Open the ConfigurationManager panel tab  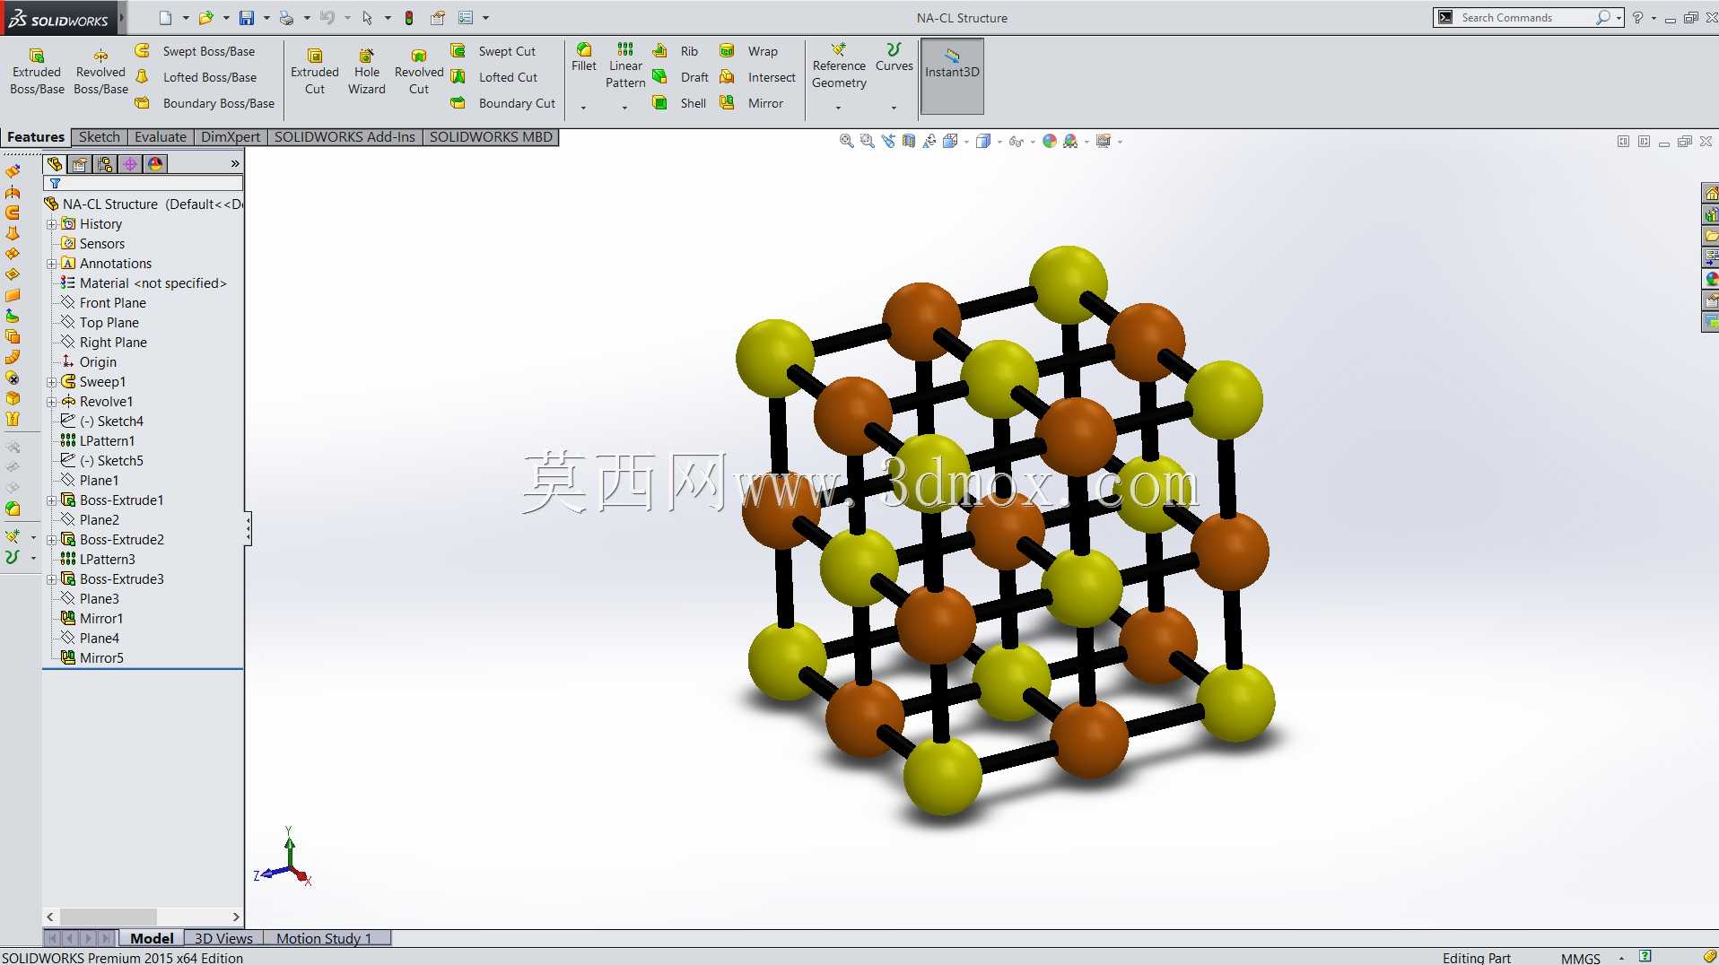click(x=105, y=164)
